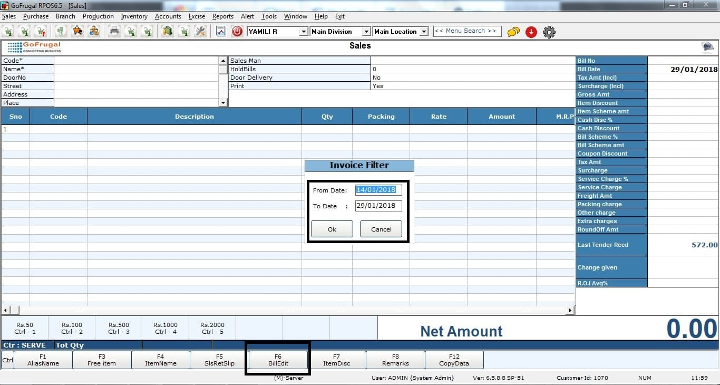The height and width of the screenshot is (385, 720).
Task: Open settings via the gear icon
Action: tap(549, 32)
